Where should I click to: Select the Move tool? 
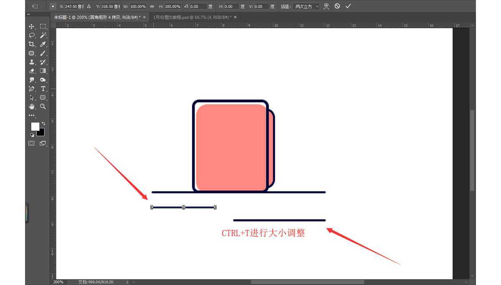tap(32, 26)
